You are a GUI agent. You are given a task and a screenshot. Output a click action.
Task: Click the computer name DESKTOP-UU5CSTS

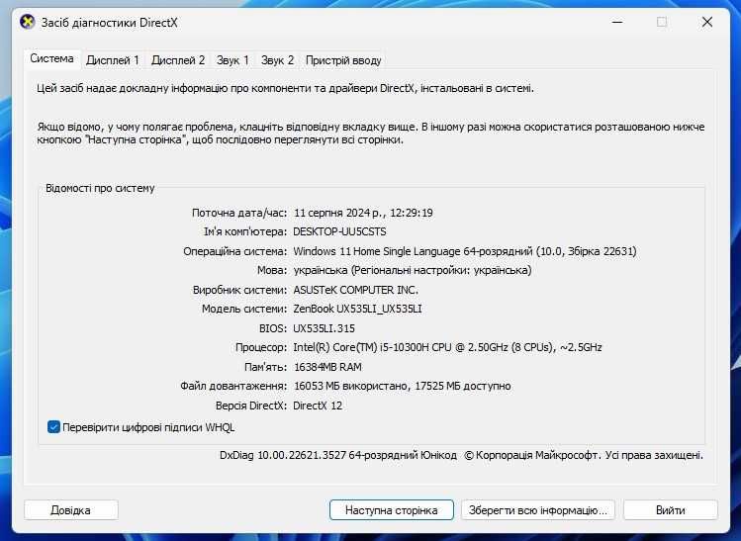(x=339, y=232)
